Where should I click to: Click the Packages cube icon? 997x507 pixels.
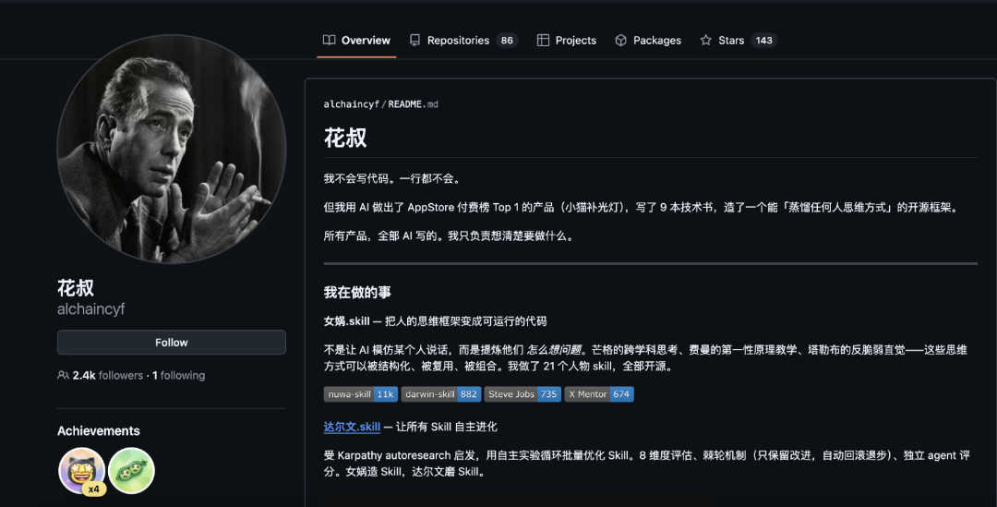pyautogui.click(x=620, y=40)
